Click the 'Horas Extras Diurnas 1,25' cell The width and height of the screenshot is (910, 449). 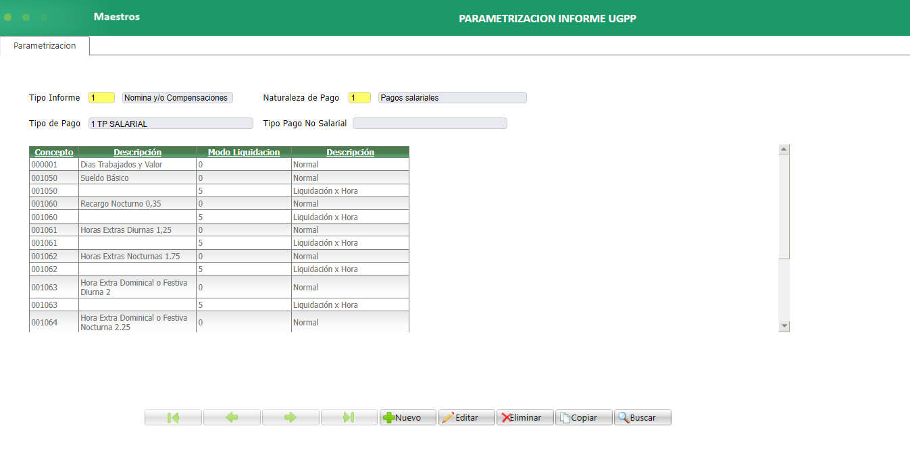137,230
